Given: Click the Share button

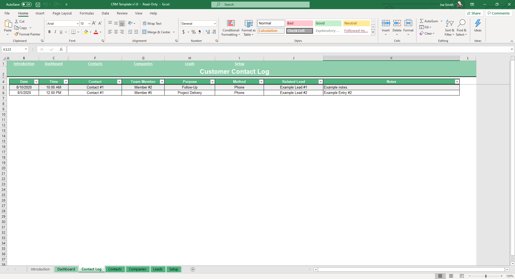Looking at the screenshot, I should click(x=474, y=13).
